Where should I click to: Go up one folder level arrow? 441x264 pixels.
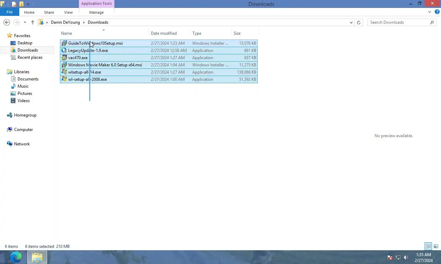pyautogui.click(x=33, y=22)
